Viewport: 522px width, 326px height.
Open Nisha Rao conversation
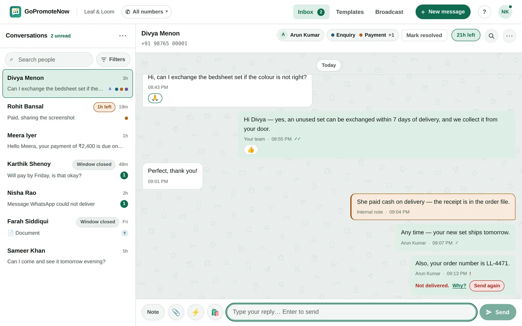point(68,198)
